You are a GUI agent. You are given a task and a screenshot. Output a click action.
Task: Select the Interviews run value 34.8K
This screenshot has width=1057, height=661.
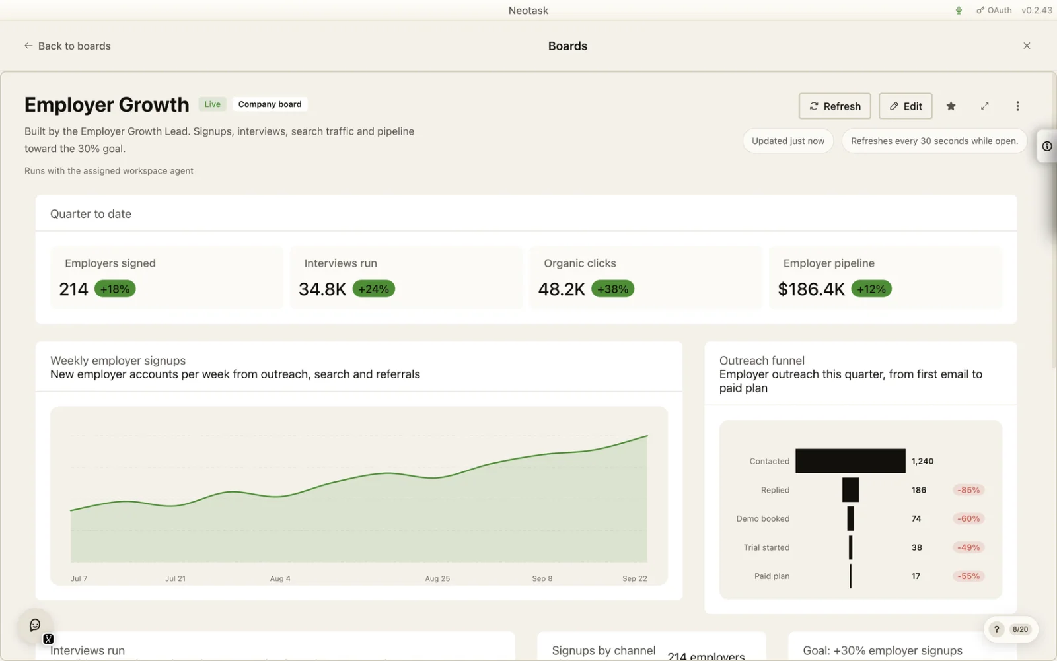click(322, 289)
